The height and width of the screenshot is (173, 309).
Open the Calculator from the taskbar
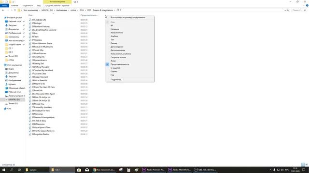129,170
